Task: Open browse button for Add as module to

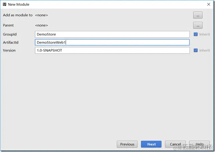Action: [198, 15]
